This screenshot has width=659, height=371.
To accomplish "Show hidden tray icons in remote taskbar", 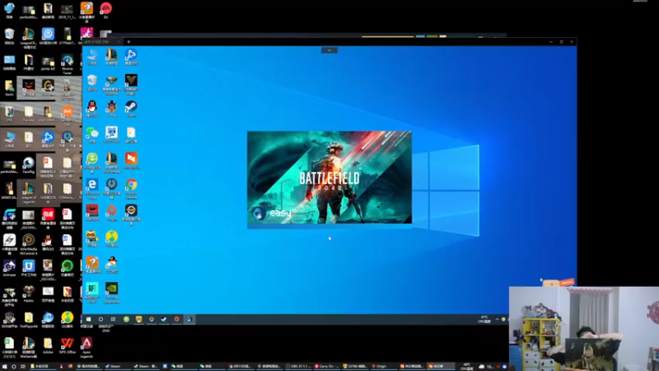I will tap(498, 319).
